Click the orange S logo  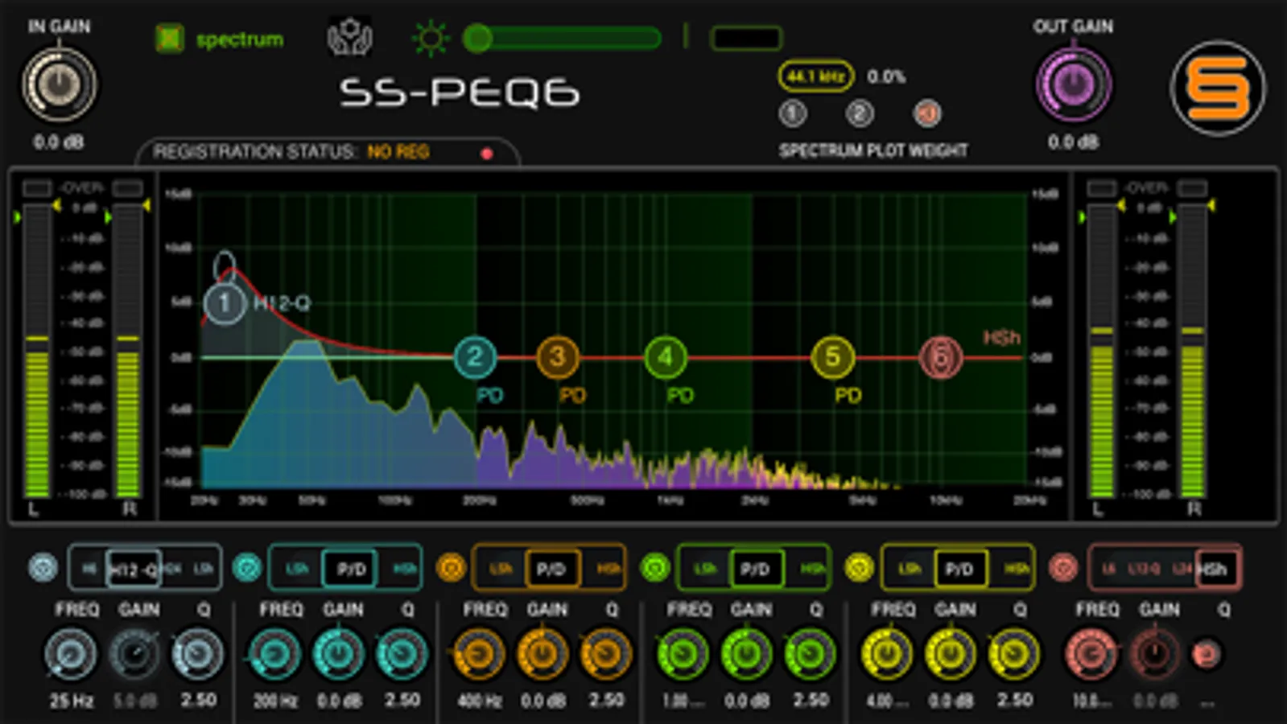click(1218, 88)
